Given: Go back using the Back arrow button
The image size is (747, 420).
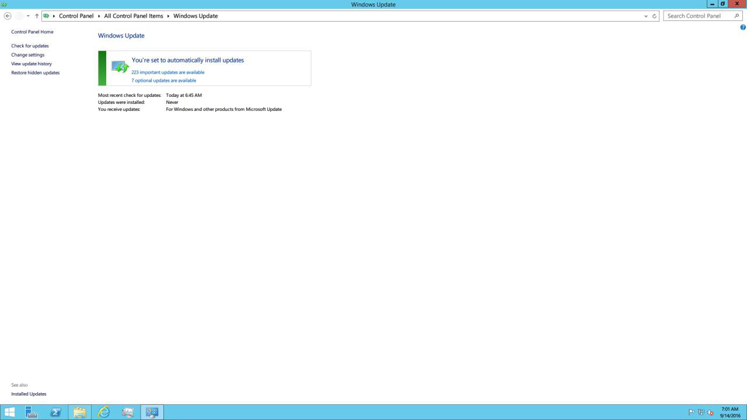Looking at the screenshot, I should pyautogui.click(x=8, y=16).
